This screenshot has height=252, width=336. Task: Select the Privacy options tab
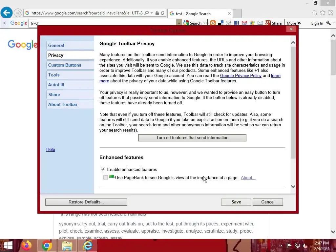[70, 55]
